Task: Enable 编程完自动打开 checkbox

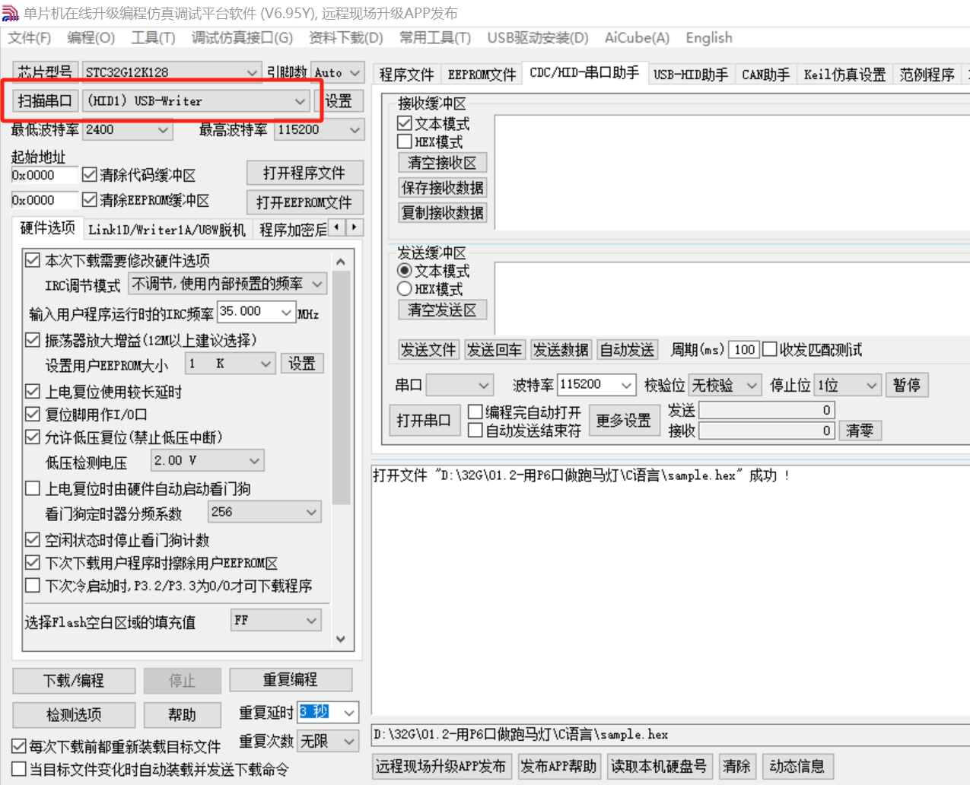Action: [475, 412]
